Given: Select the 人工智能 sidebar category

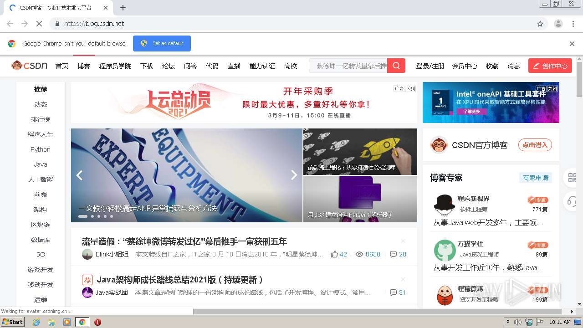Looking at the screenshot, I should point(41,179).
